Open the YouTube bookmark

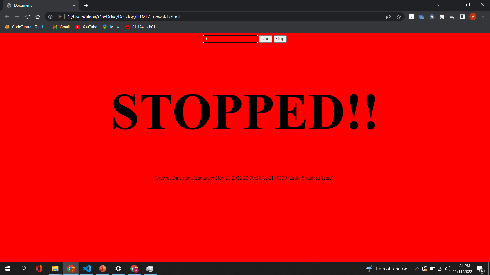[86, 27]
